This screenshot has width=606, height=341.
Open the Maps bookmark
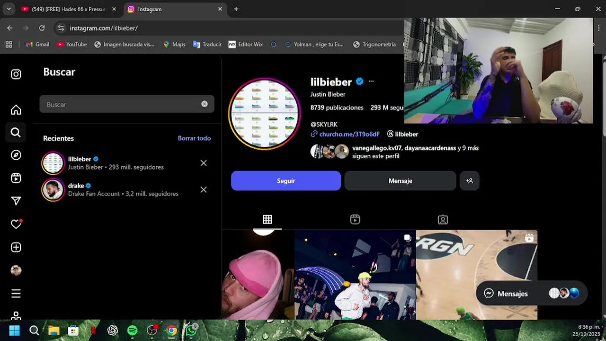coord(174,44)
